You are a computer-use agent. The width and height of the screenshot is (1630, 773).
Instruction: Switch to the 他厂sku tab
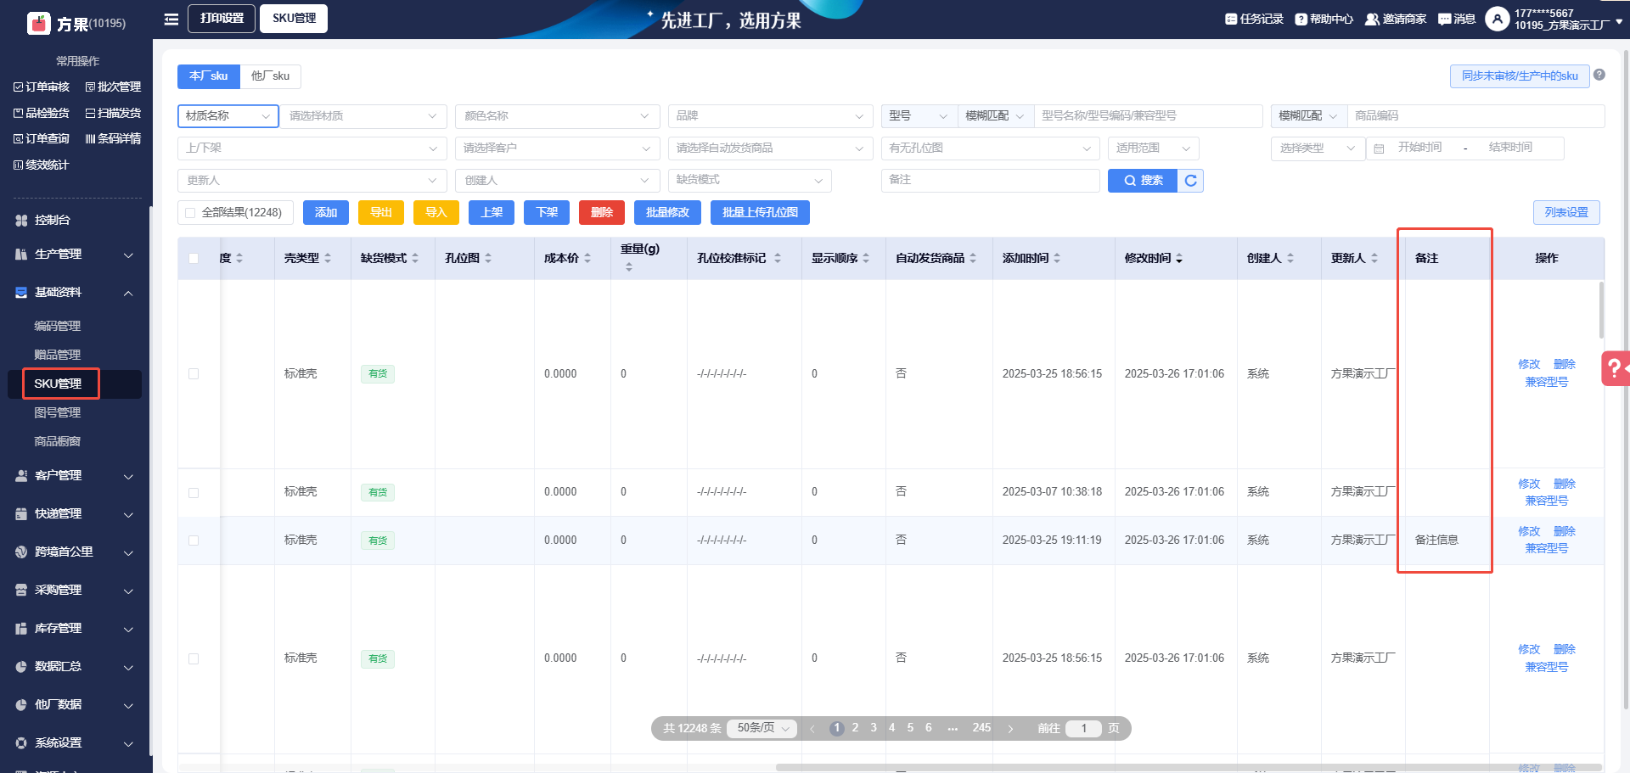pos(270,76)
